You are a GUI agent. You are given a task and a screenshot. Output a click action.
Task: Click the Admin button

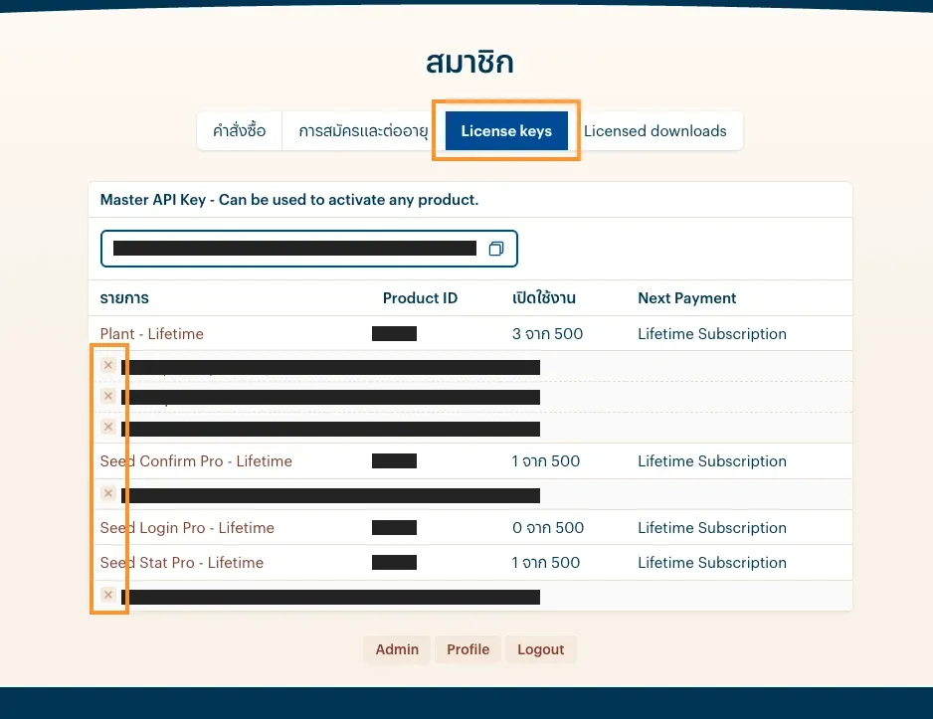coord(397,649)
